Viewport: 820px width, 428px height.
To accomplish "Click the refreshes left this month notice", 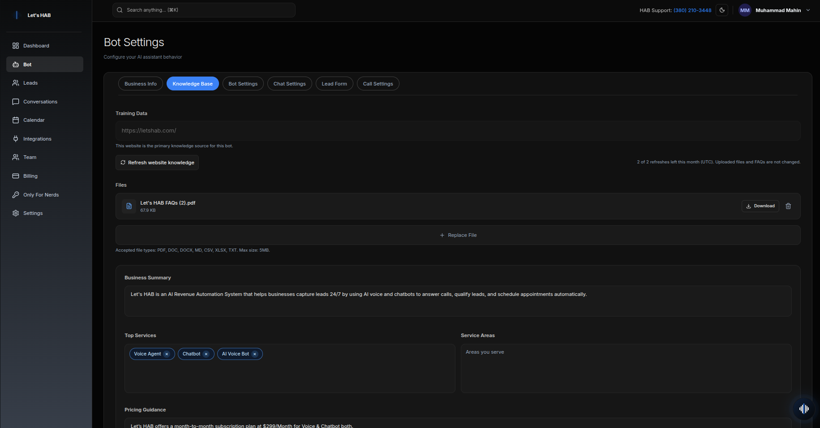I will coord(719,162).
